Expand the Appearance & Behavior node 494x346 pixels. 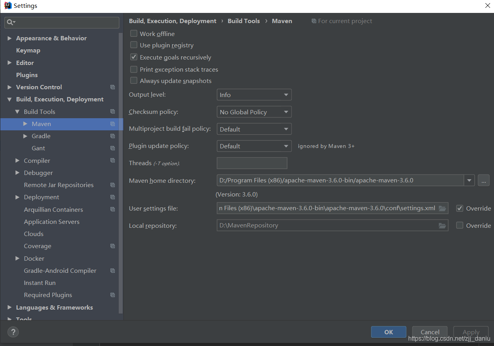(x=9, y=38)
